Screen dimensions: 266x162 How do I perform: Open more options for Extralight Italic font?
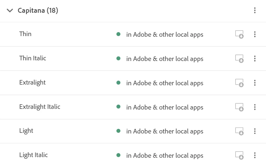pos(255,107)
